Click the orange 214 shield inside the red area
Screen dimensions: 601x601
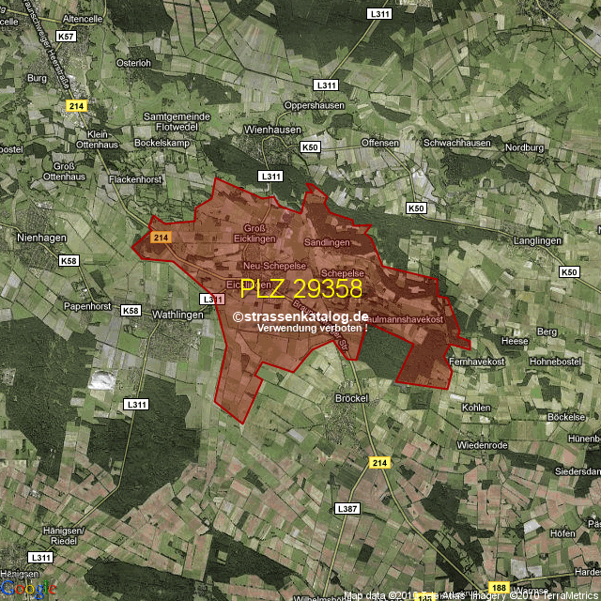tap(160, 239)
